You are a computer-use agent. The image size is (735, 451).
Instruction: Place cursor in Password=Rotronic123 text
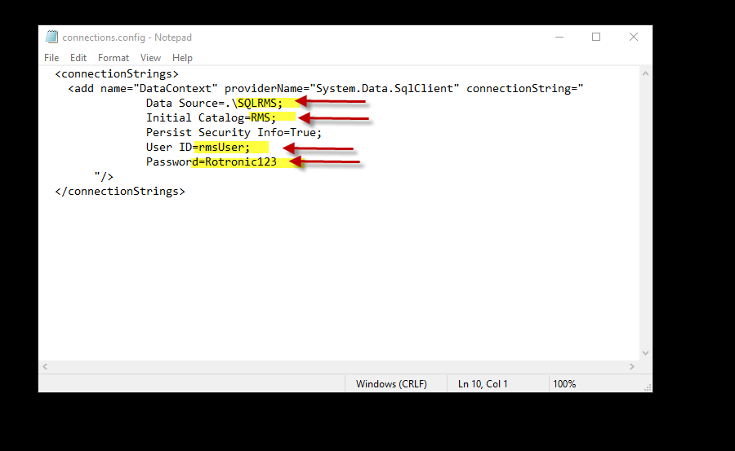pos(211,162)
